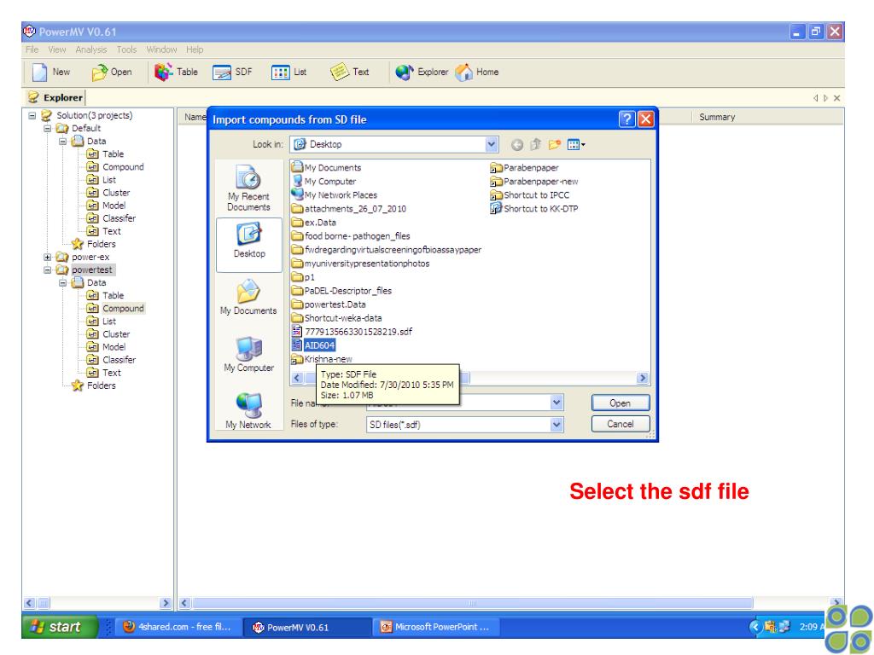Click PowerMV V0.61 taskbar button
This screenshot has height=655, width=874.
(x=306, y=627)
